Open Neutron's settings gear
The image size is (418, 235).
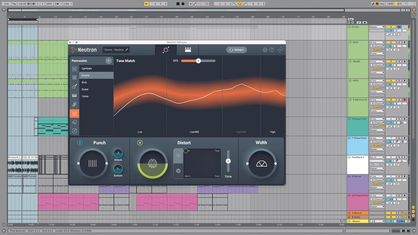pos(265,50)
